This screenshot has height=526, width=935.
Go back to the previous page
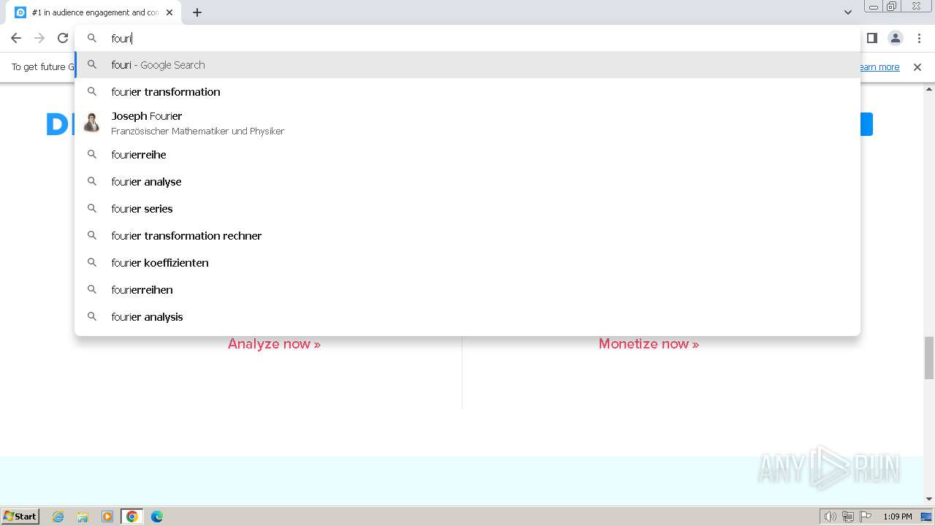point(16,38)
